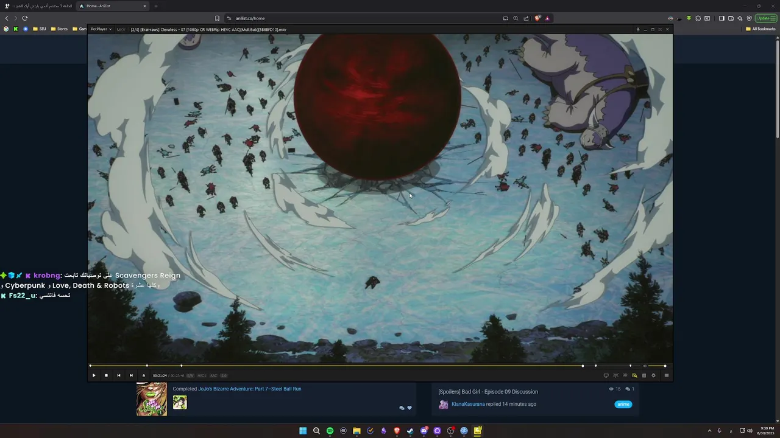The image size is (780, 438).
Task: Open the zoom magnifier icon in address bar
Action: tap(516, 18)
